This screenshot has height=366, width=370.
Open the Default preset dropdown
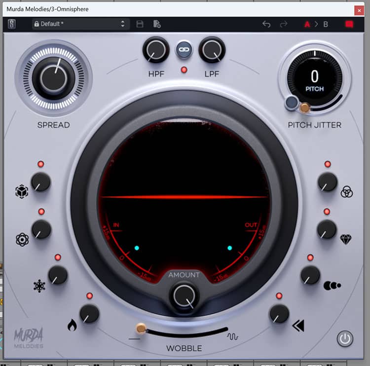coord(81,24)
